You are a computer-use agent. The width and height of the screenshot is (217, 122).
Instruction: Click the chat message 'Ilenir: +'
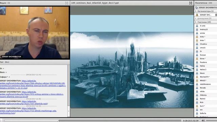tap(3, 72)
